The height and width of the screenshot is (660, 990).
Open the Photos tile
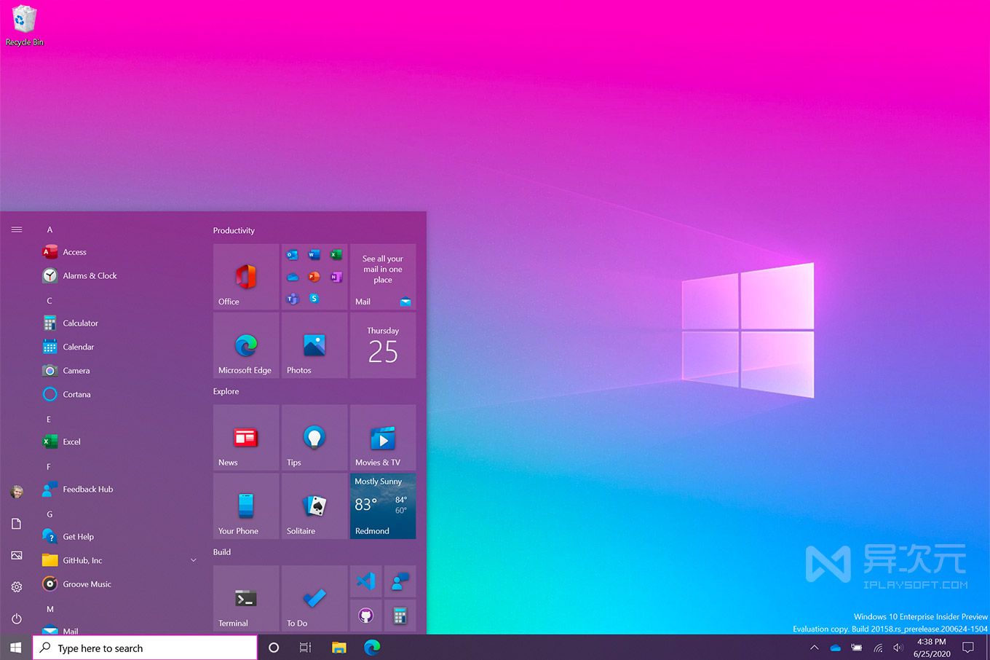314,345
